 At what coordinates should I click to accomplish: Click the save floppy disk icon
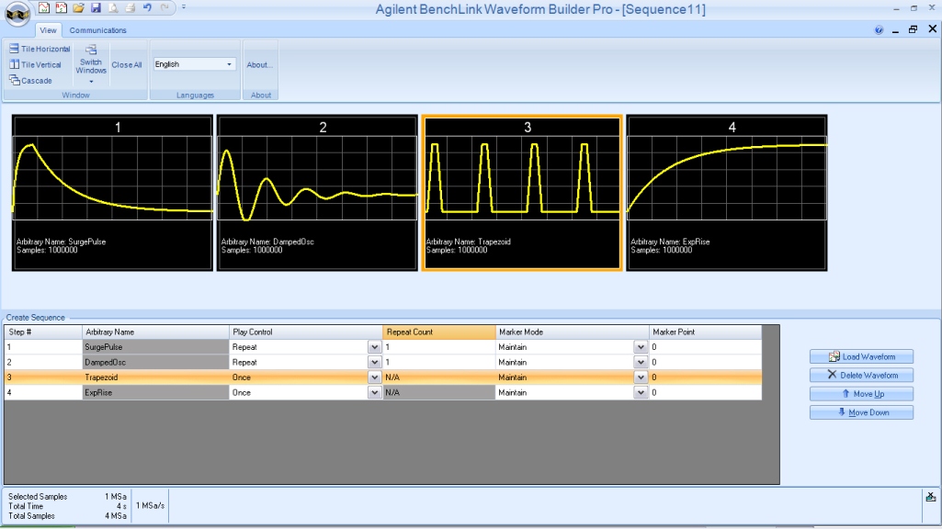[96, 7]
